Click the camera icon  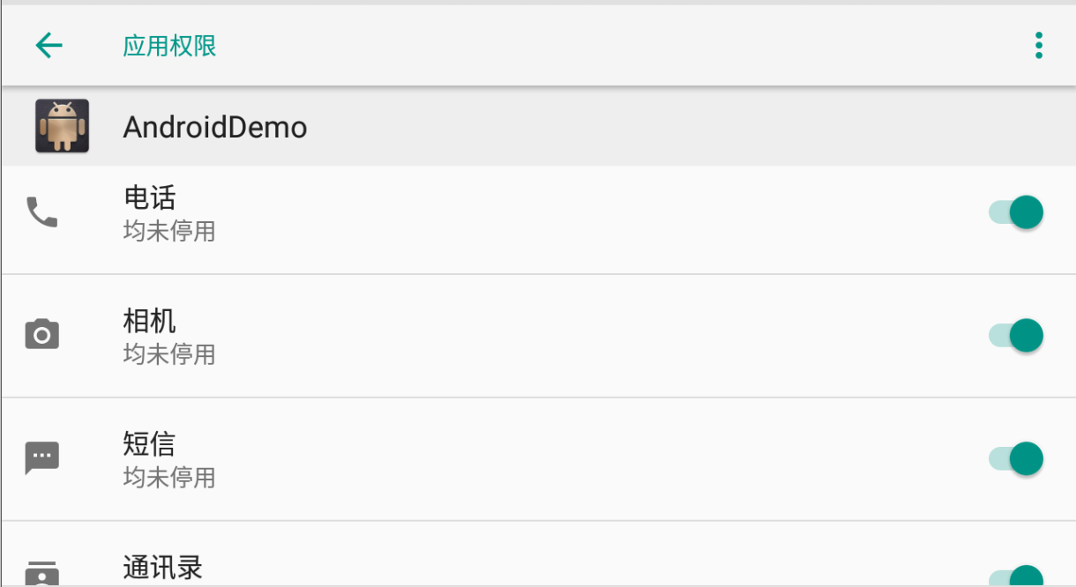[41, 335]
